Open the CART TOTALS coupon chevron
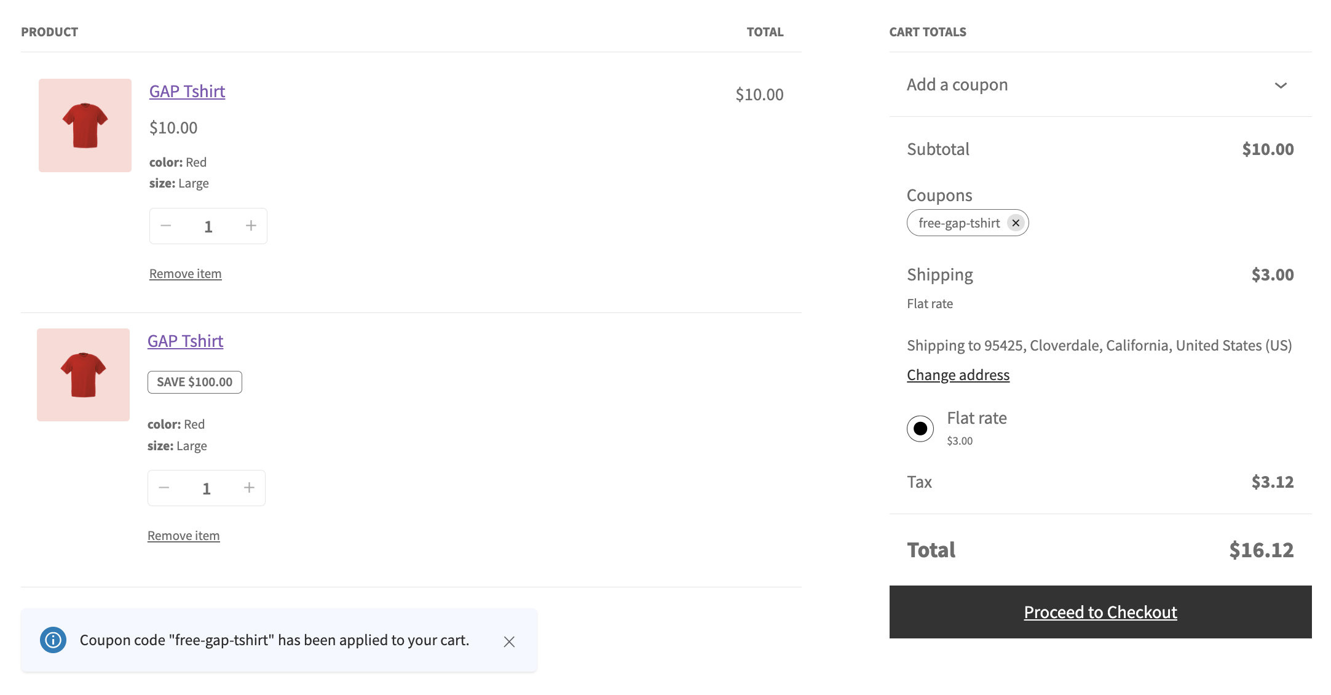This screenshot has height=695, width=1331. 1281,85
